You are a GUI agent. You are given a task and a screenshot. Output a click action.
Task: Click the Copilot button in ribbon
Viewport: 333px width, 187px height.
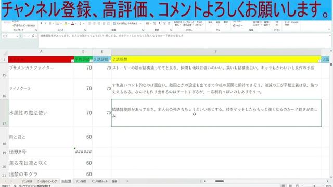(x=295, y=22)
